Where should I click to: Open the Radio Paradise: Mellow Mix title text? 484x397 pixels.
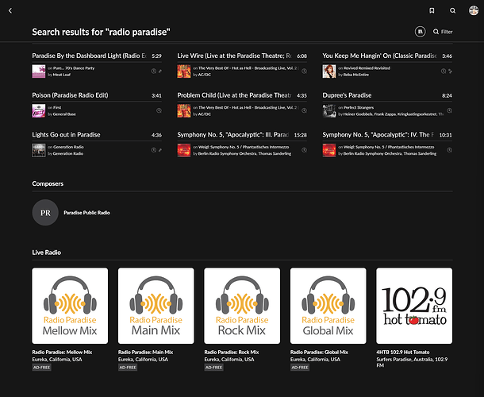(x=62, y=353)
